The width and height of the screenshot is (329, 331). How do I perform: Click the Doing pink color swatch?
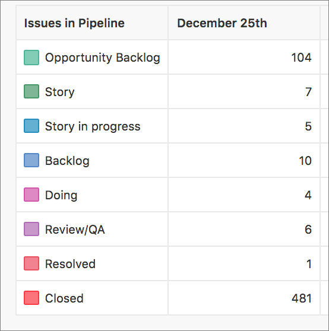[x=31, y=195]
